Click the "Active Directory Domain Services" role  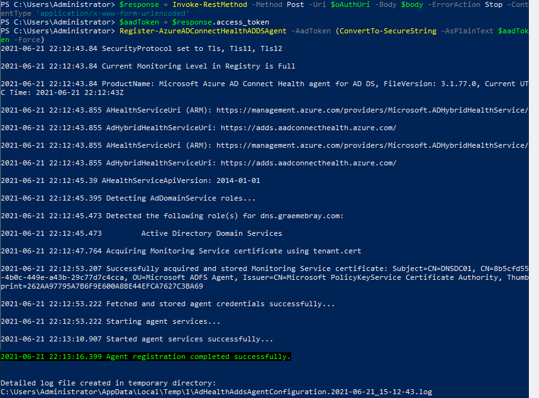coord(211,233)
